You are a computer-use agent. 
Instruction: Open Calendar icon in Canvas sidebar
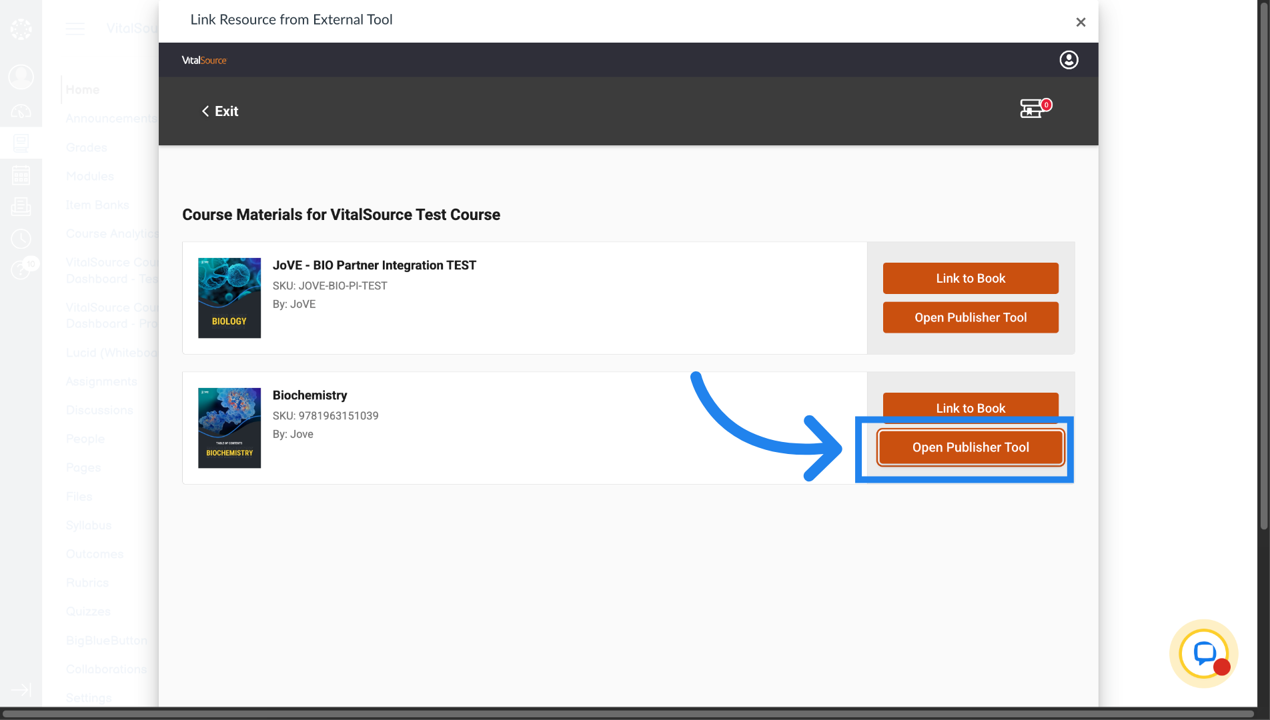21,175
